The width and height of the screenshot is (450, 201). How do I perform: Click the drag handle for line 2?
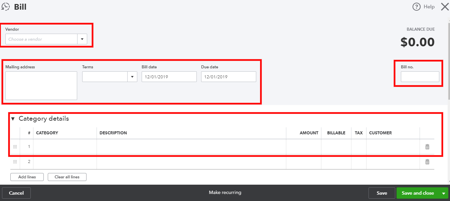tap(15, 162)
